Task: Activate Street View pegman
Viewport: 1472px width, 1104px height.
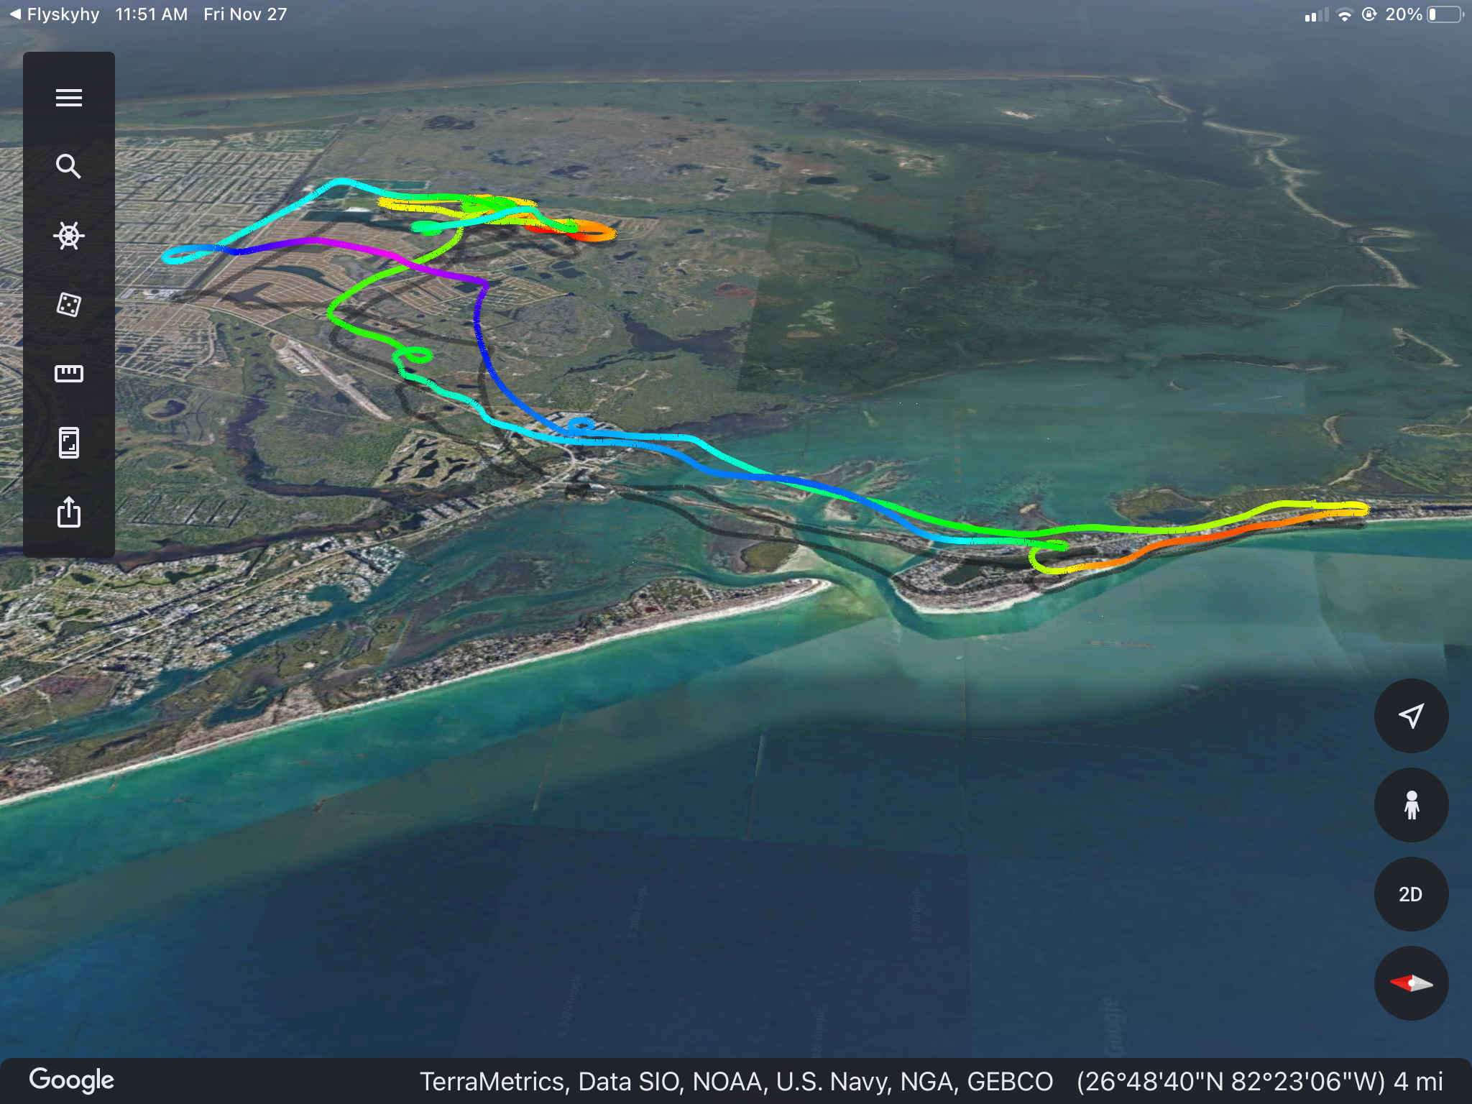Action: coord(1411,805)
